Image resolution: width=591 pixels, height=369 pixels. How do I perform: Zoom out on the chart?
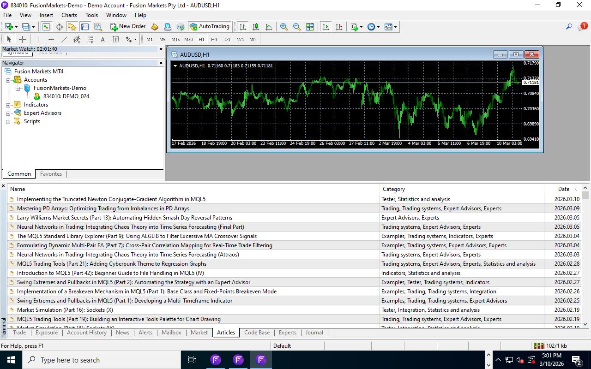click(297, 27)
